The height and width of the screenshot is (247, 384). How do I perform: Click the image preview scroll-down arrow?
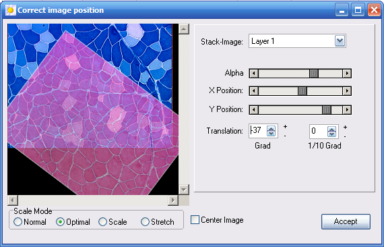tap(184, 190)
